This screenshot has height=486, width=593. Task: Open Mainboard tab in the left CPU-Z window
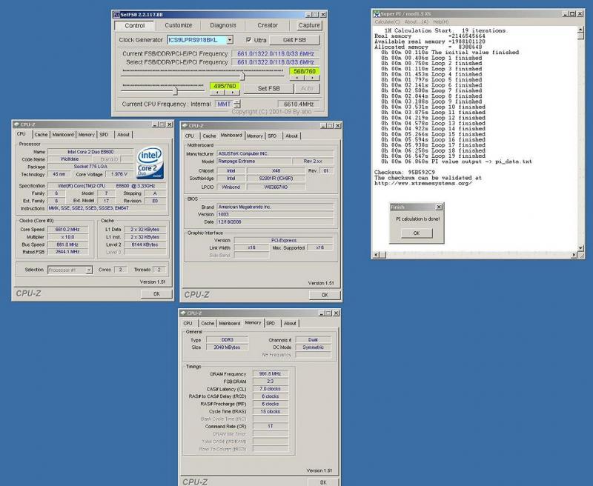(x=63, y=135)
